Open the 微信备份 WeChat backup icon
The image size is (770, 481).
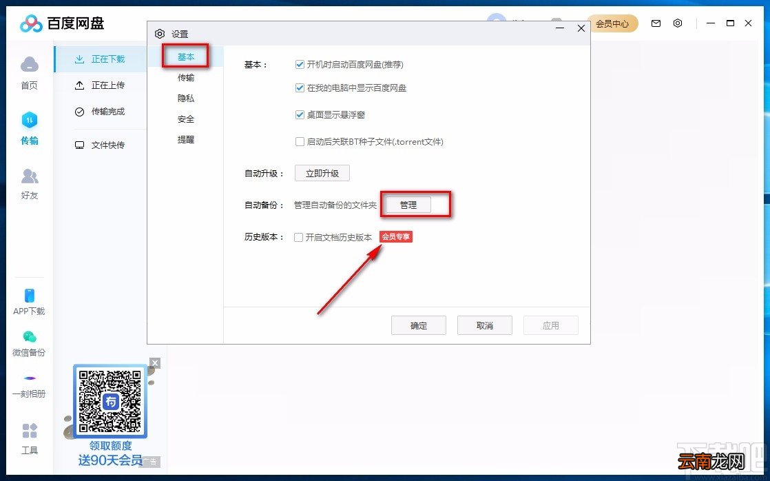click(30, 336)
